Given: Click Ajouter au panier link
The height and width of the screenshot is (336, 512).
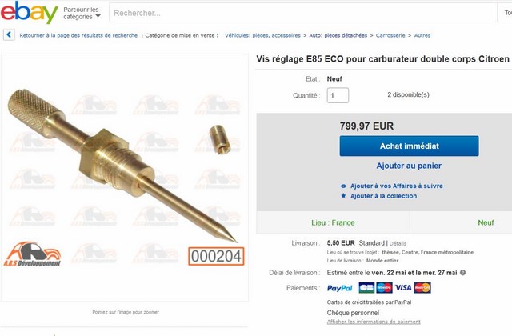Looking at the screenshot, I should coord(409,166).
